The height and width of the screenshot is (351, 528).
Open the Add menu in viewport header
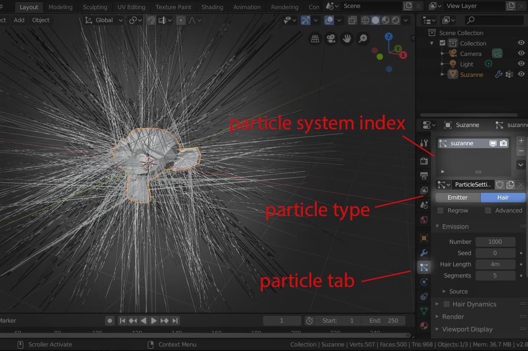(19, 20)
